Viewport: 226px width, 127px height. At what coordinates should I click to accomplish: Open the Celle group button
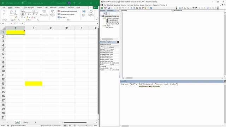[x=84, y=14]
